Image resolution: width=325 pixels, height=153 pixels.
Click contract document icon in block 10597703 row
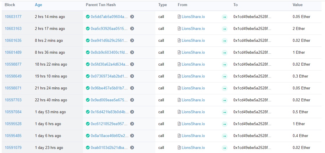point(179,100)
